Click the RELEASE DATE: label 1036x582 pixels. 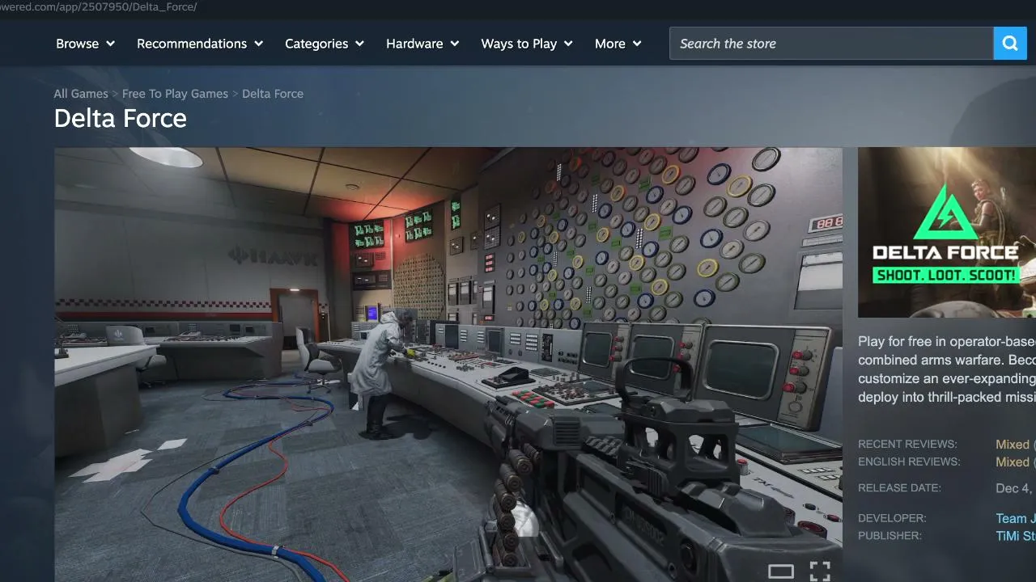click(x=899, y=488)
